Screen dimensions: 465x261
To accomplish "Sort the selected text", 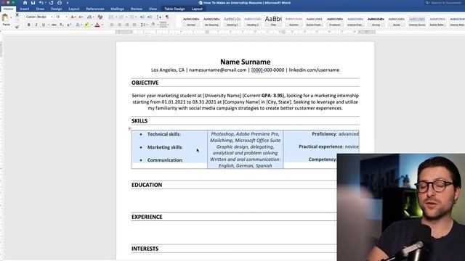I will pyautogui.click(x=159, y=17).
